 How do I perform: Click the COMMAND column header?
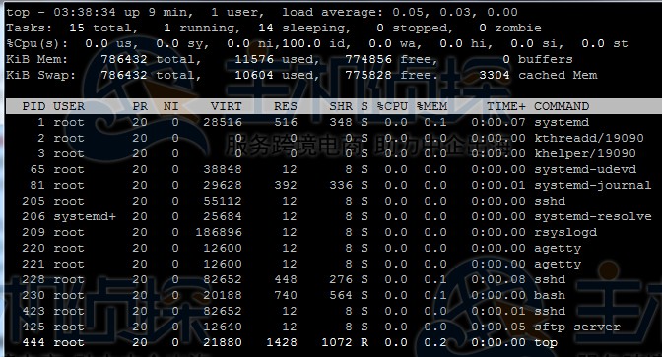tap(562, 106)
